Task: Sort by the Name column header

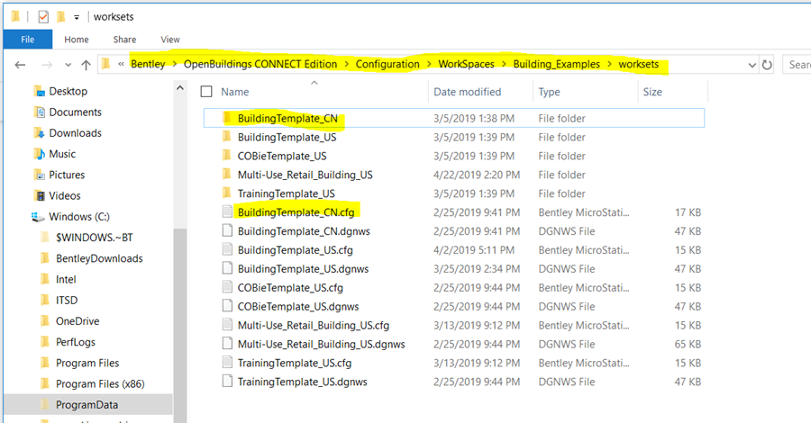Action: coord(235,92)
